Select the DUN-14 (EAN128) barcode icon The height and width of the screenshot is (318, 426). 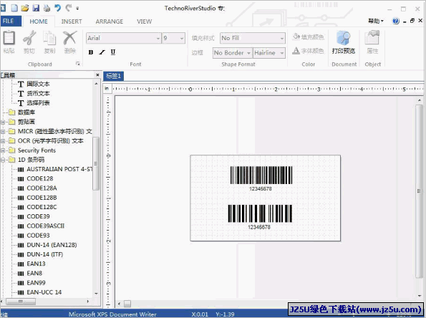(x=21, y=246)
